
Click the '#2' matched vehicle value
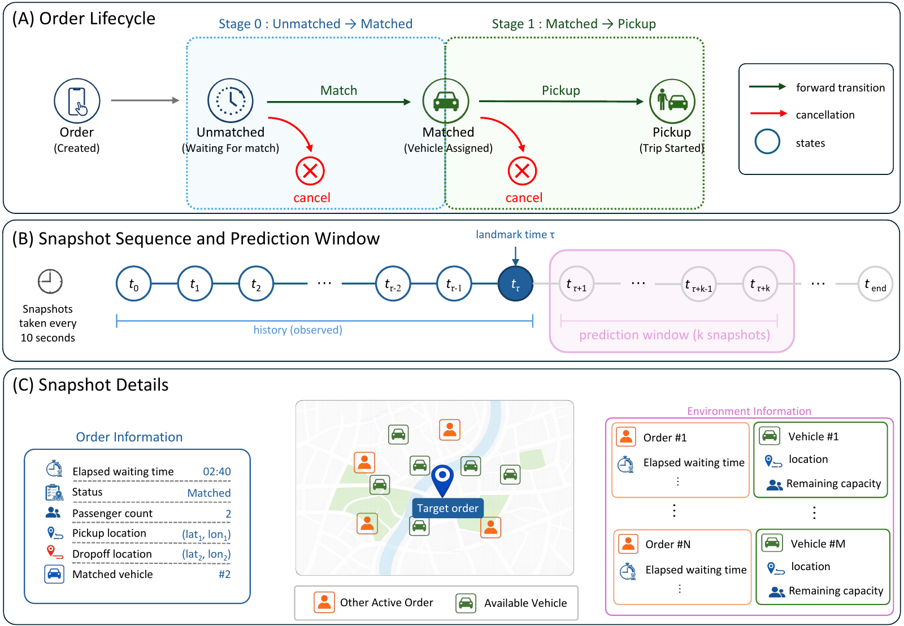click(225, 574)
